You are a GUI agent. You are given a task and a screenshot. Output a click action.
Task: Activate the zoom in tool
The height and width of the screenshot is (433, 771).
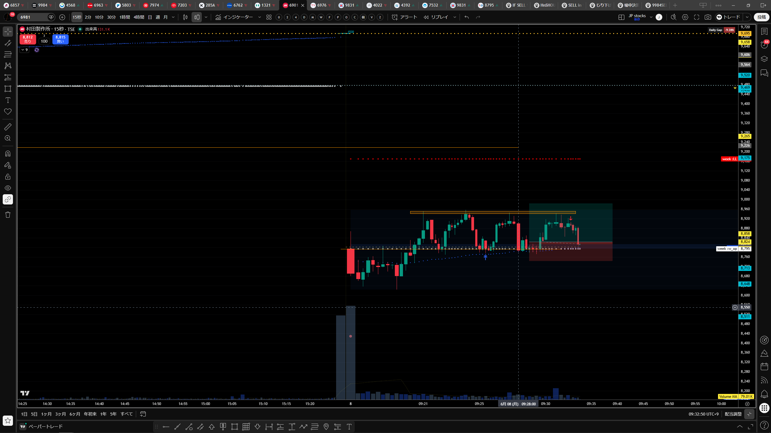pyautogui.click(x=8, y=138)
